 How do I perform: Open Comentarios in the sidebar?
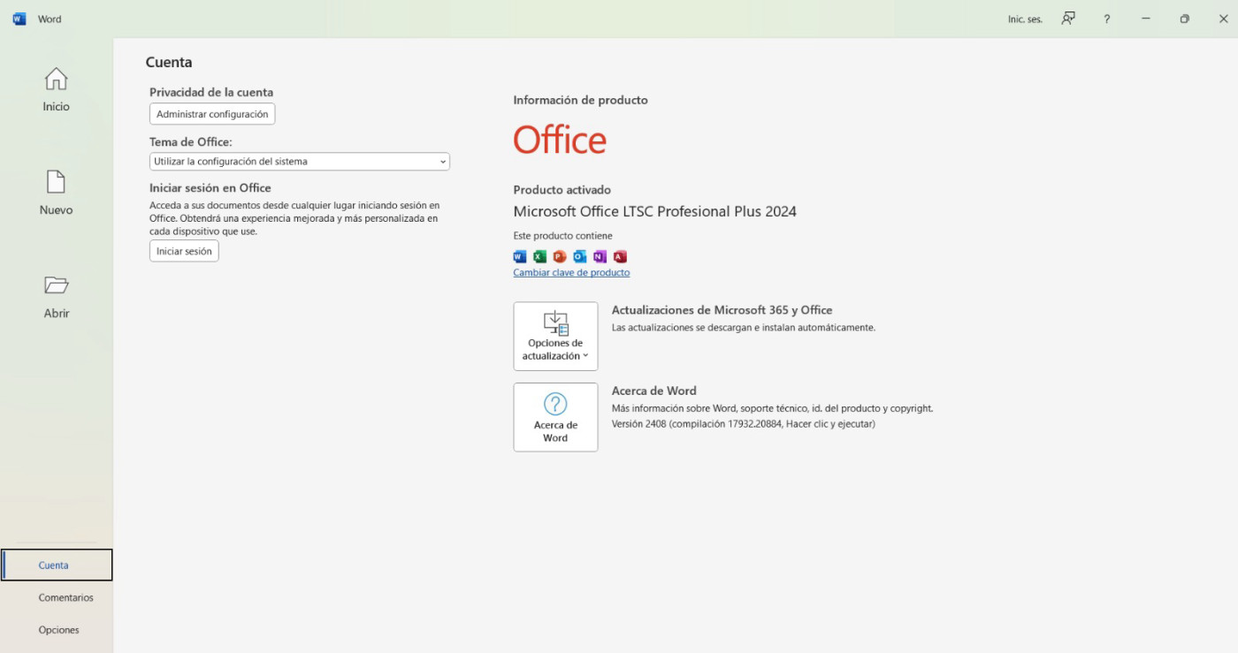[x=65, y=597]
